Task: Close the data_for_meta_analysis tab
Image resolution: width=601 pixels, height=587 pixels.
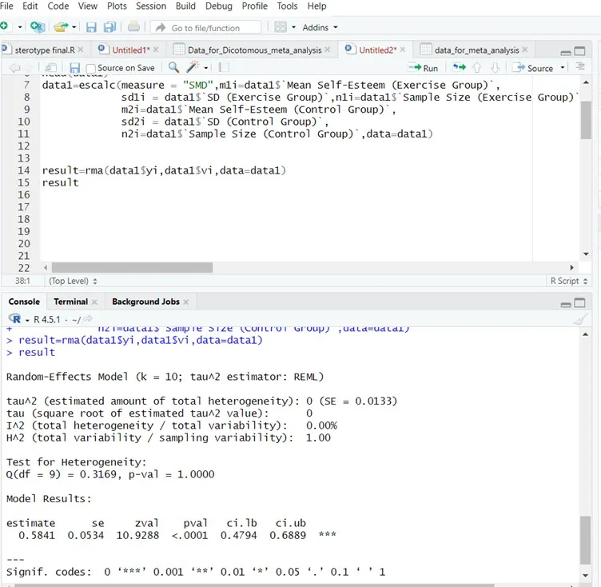Action: (525, 50)
